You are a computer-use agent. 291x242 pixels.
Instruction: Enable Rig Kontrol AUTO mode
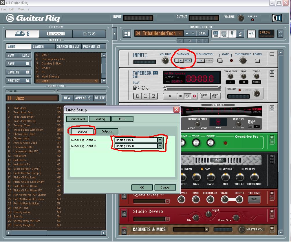pyautogui.click(x=209, y=61)
